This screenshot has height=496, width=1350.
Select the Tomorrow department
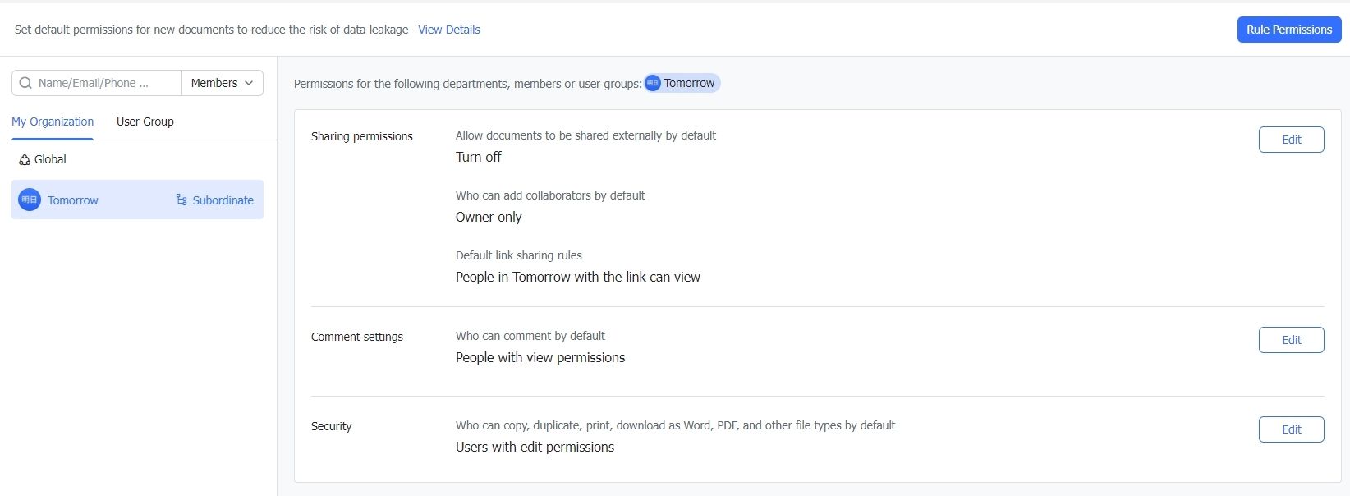72,200
